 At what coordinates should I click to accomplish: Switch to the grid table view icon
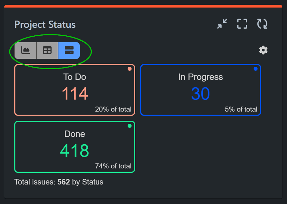(x=47, y=50)
